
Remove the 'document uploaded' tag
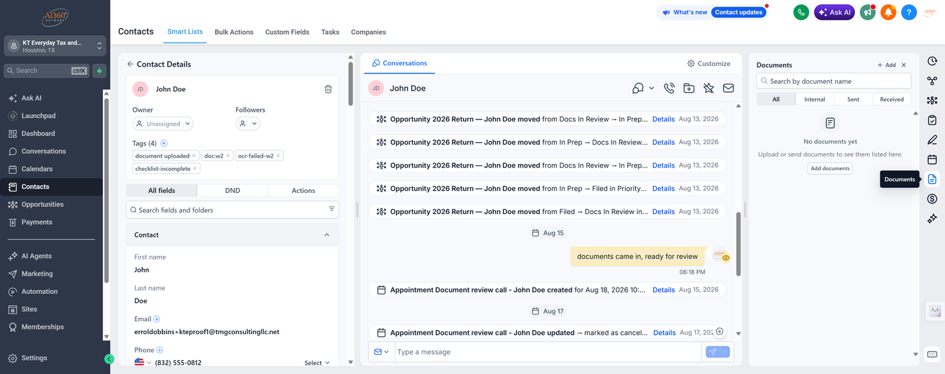click(194, 156)
